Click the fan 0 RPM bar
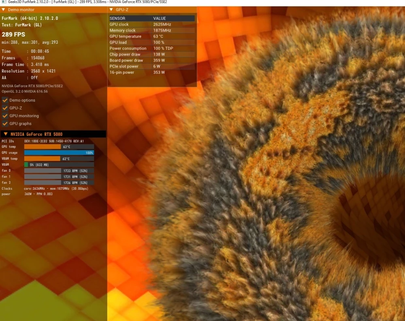 click(59, 171)
